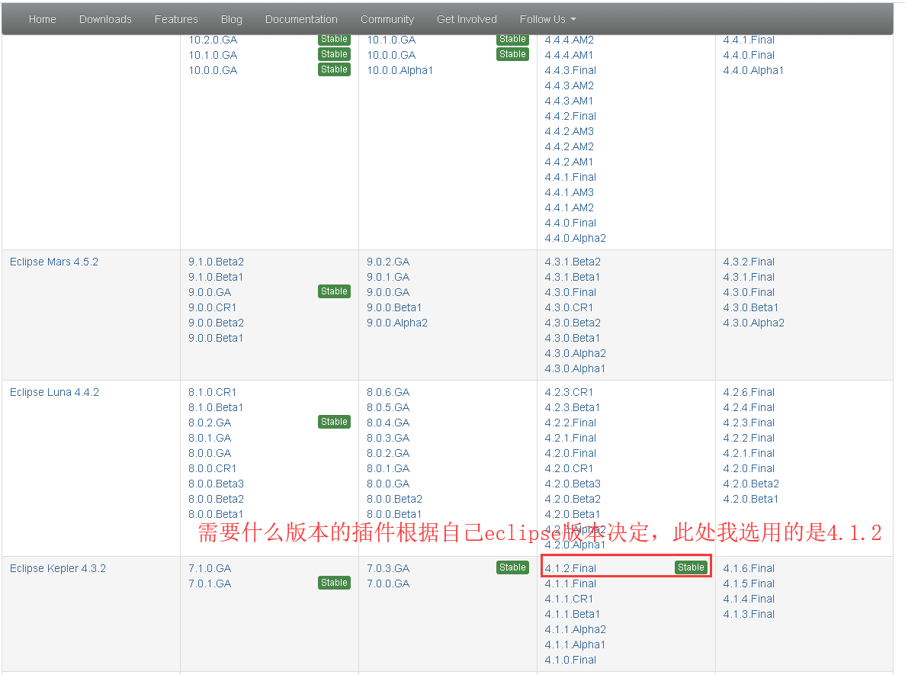Open the Blog nav item
This screenshot has height=675, width=905.
[x=232, y=19]
